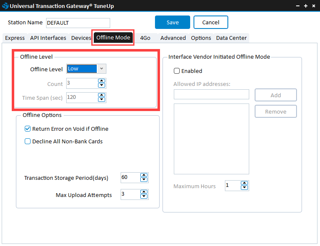320x246 pixels.
Task: Click the Cancel button
Action: (x=211, y=22)
